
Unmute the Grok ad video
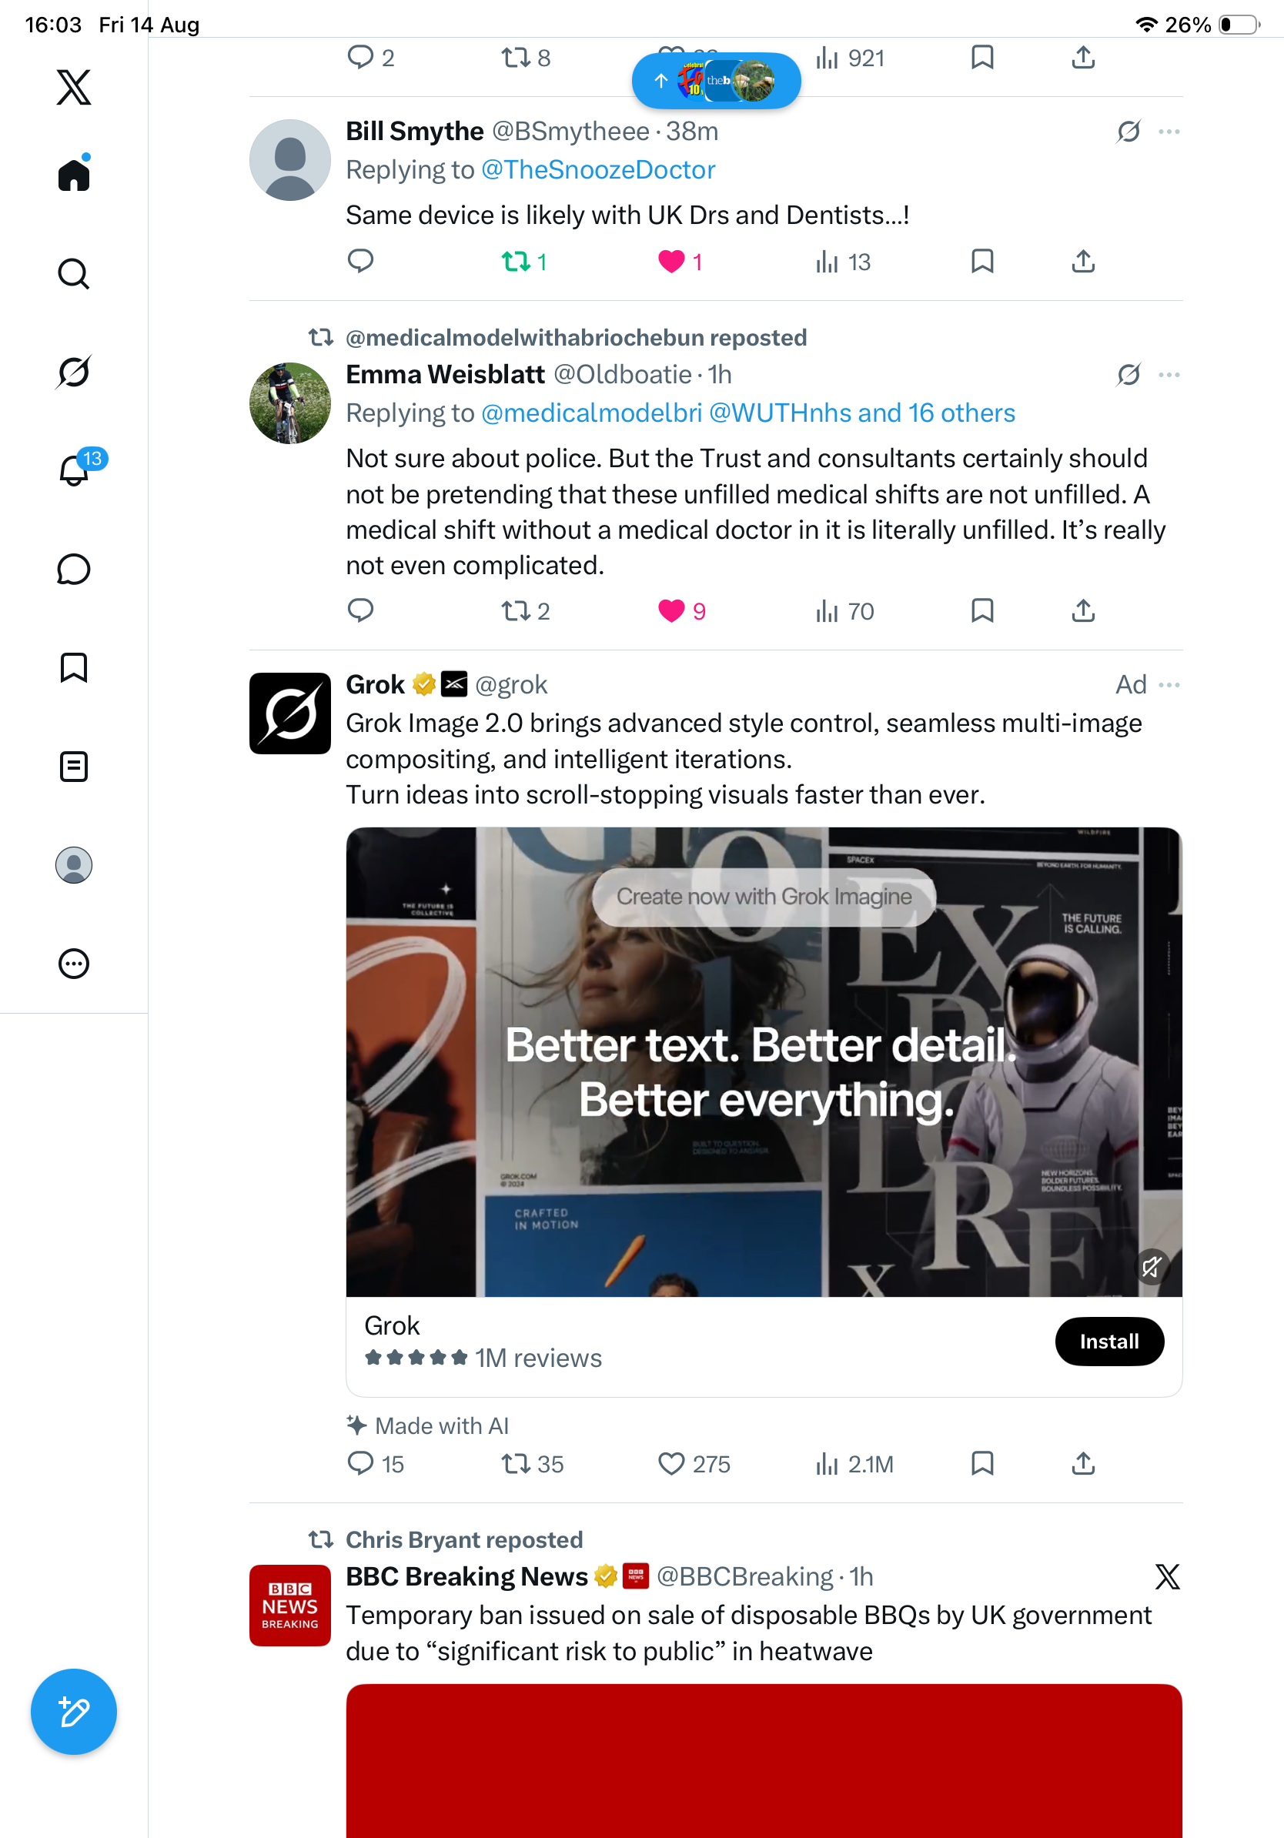(x=1152, y=1266)
